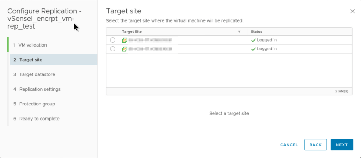Return to the VM validation step

click(x=33, y=45)
